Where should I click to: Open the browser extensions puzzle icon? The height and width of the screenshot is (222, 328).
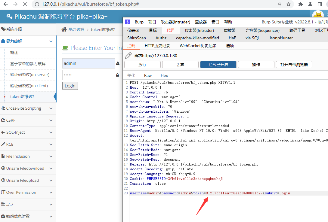tap(301, 4)
